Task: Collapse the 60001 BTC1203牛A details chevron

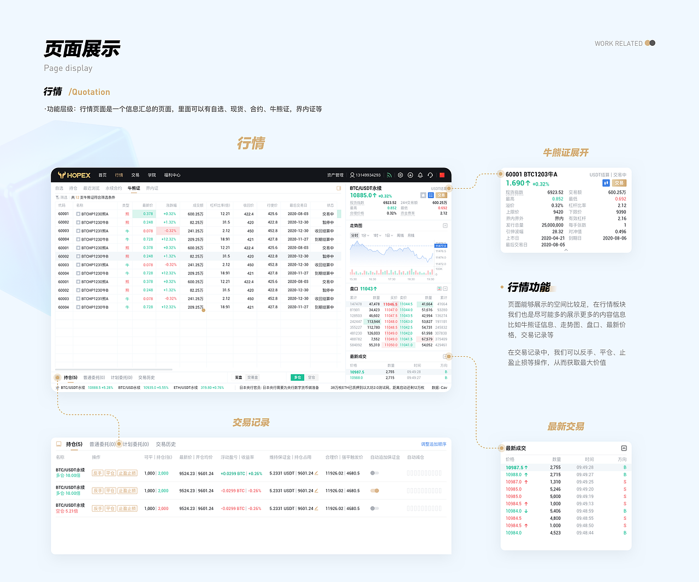Action: (x=566, y=250)
